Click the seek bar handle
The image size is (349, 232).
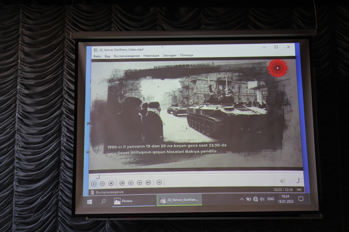coord(97,176)
